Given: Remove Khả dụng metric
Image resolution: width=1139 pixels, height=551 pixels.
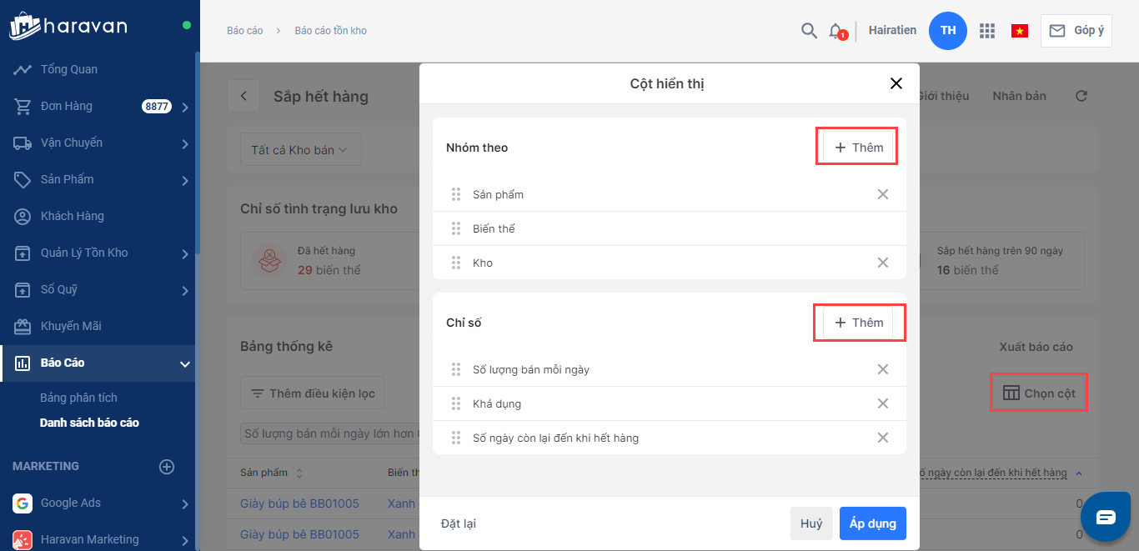Looking at the screenshot, I should [x=883, y=403].
